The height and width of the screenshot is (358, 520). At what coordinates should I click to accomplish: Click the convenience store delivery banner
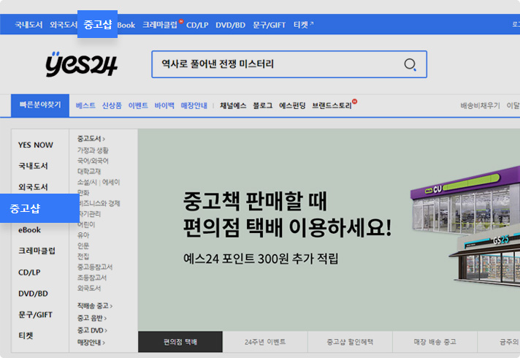(x=329, y=230)
